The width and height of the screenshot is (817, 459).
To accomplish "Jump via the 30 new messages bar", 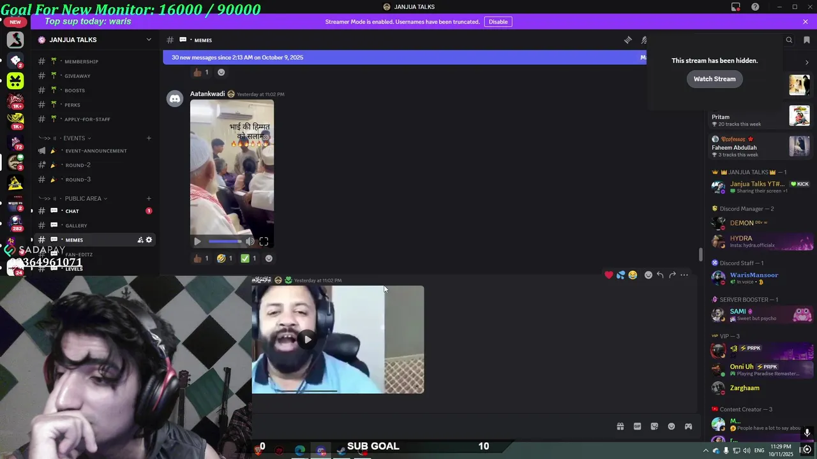I will (405, 57).
